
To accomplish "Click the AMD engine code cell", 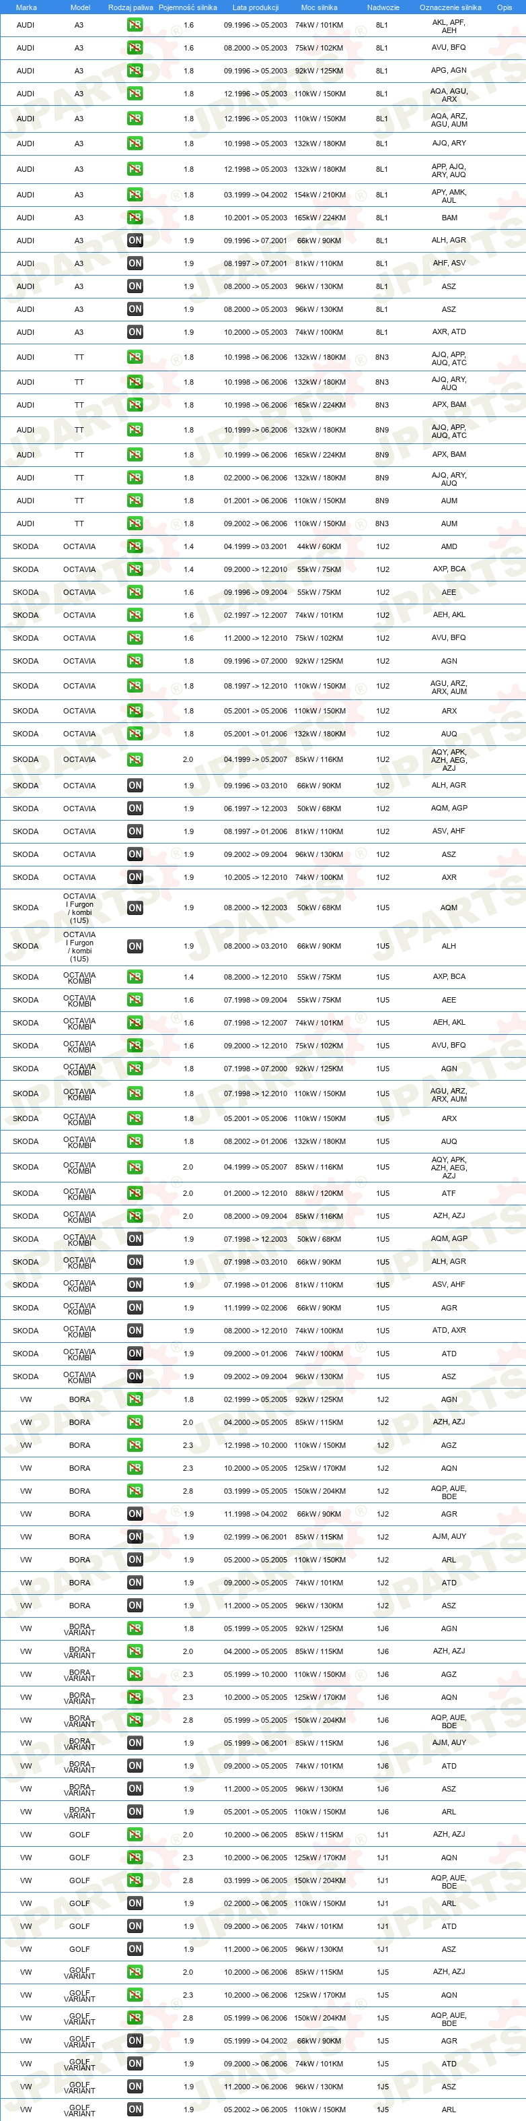I will [449, 546].
